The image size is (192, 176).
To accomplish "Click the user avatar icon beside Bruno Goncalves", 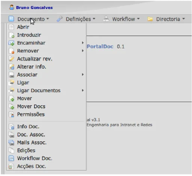I will pos(12,7).
